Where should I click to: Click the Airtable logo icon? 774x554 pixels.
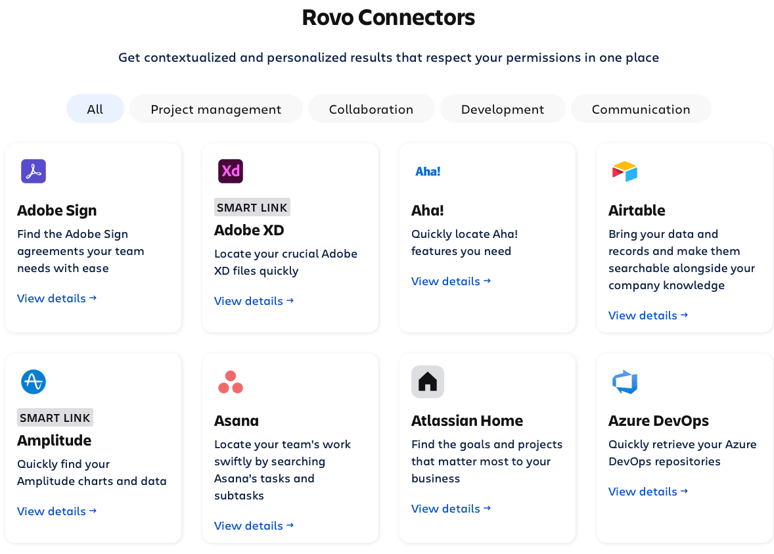pyautogui.click(x=625, y=172)
